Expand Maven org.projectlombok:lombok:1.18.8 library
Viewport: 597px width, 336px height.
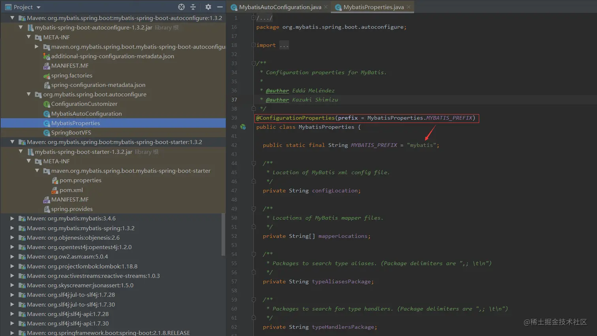point(12,266)
